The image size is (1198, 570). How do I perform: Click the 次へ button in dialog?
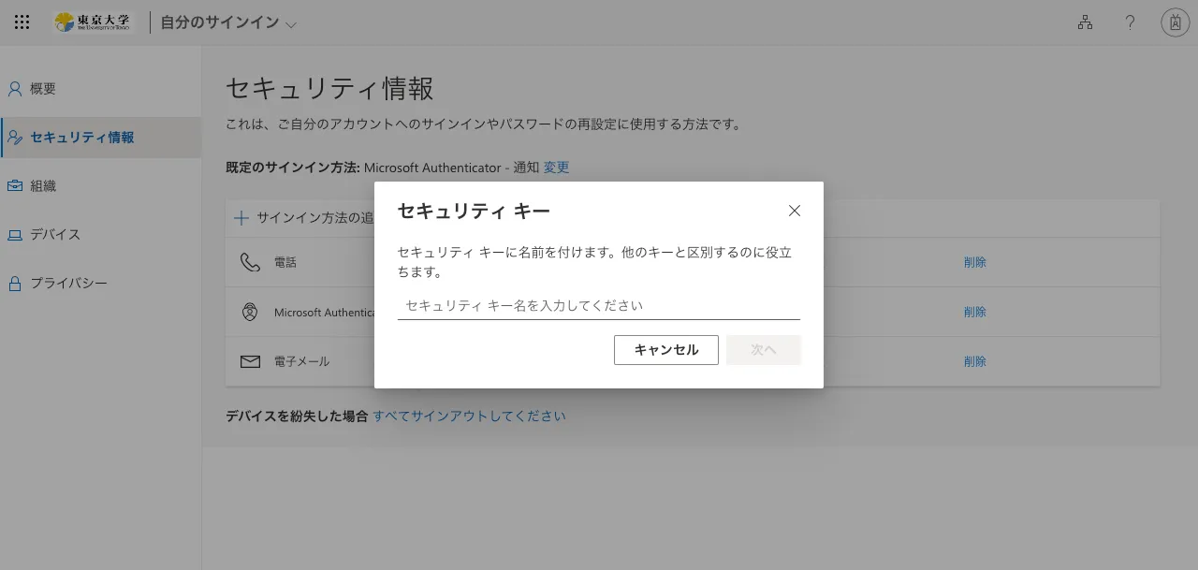(763, 350)
